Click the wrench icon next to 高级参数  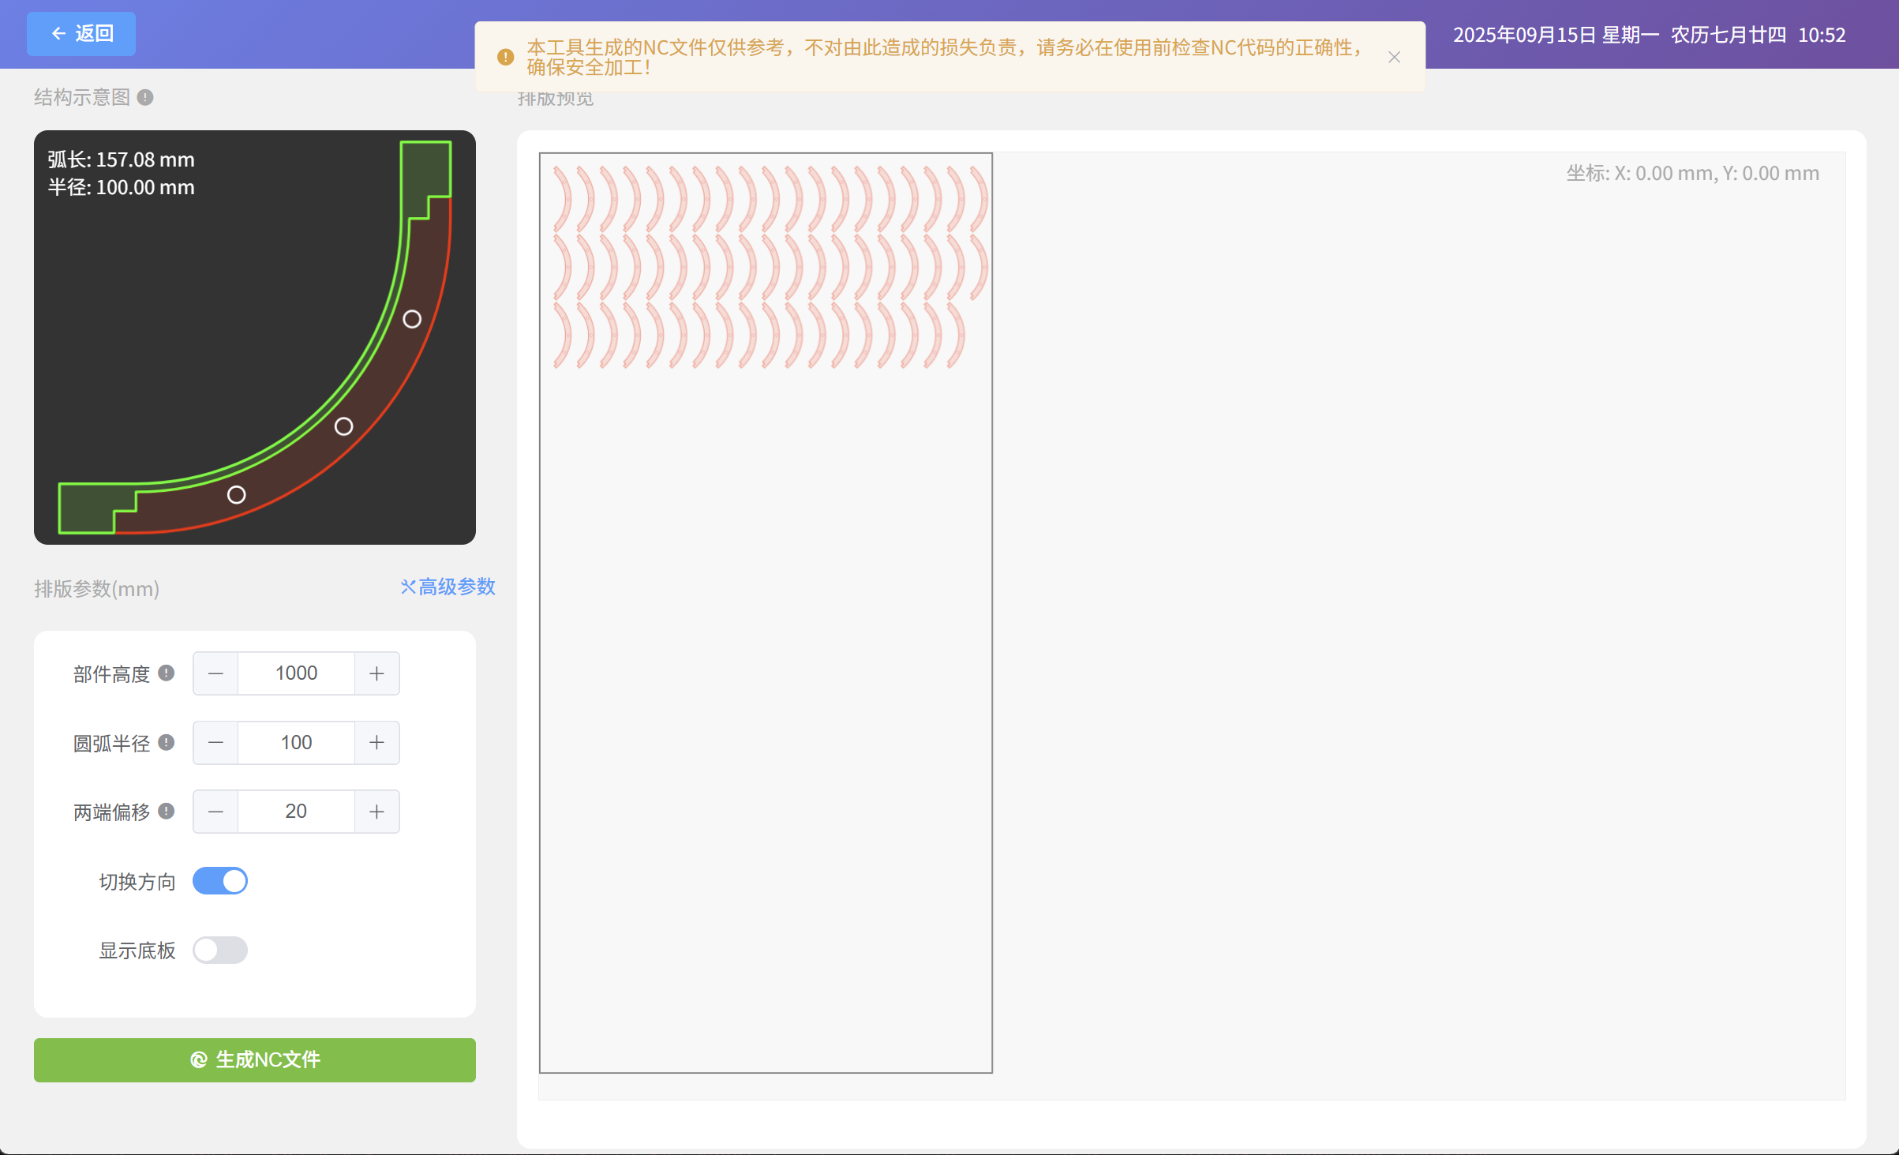[x=407, y=587]
